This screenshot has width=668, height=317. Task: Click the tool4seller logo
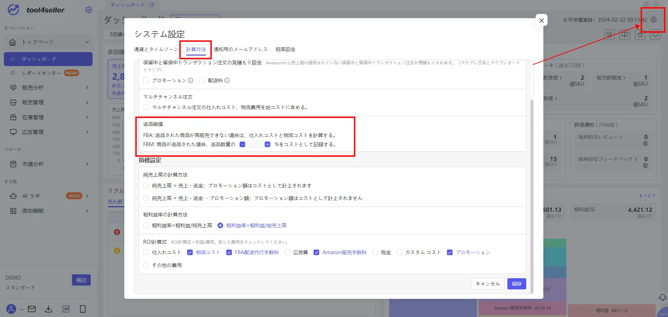point(36,10)
